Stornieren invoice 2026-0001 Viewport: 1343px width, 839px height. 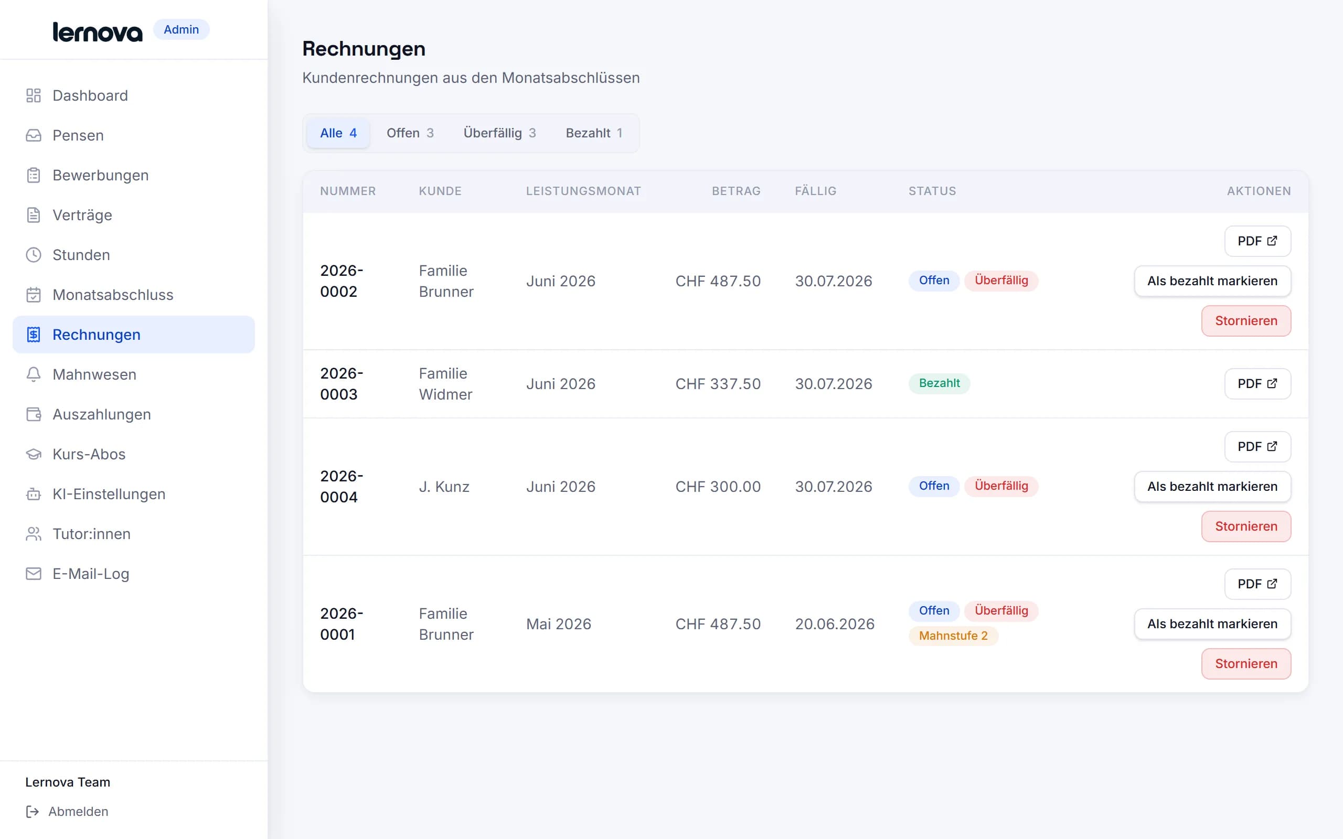tap(1246, 664)
